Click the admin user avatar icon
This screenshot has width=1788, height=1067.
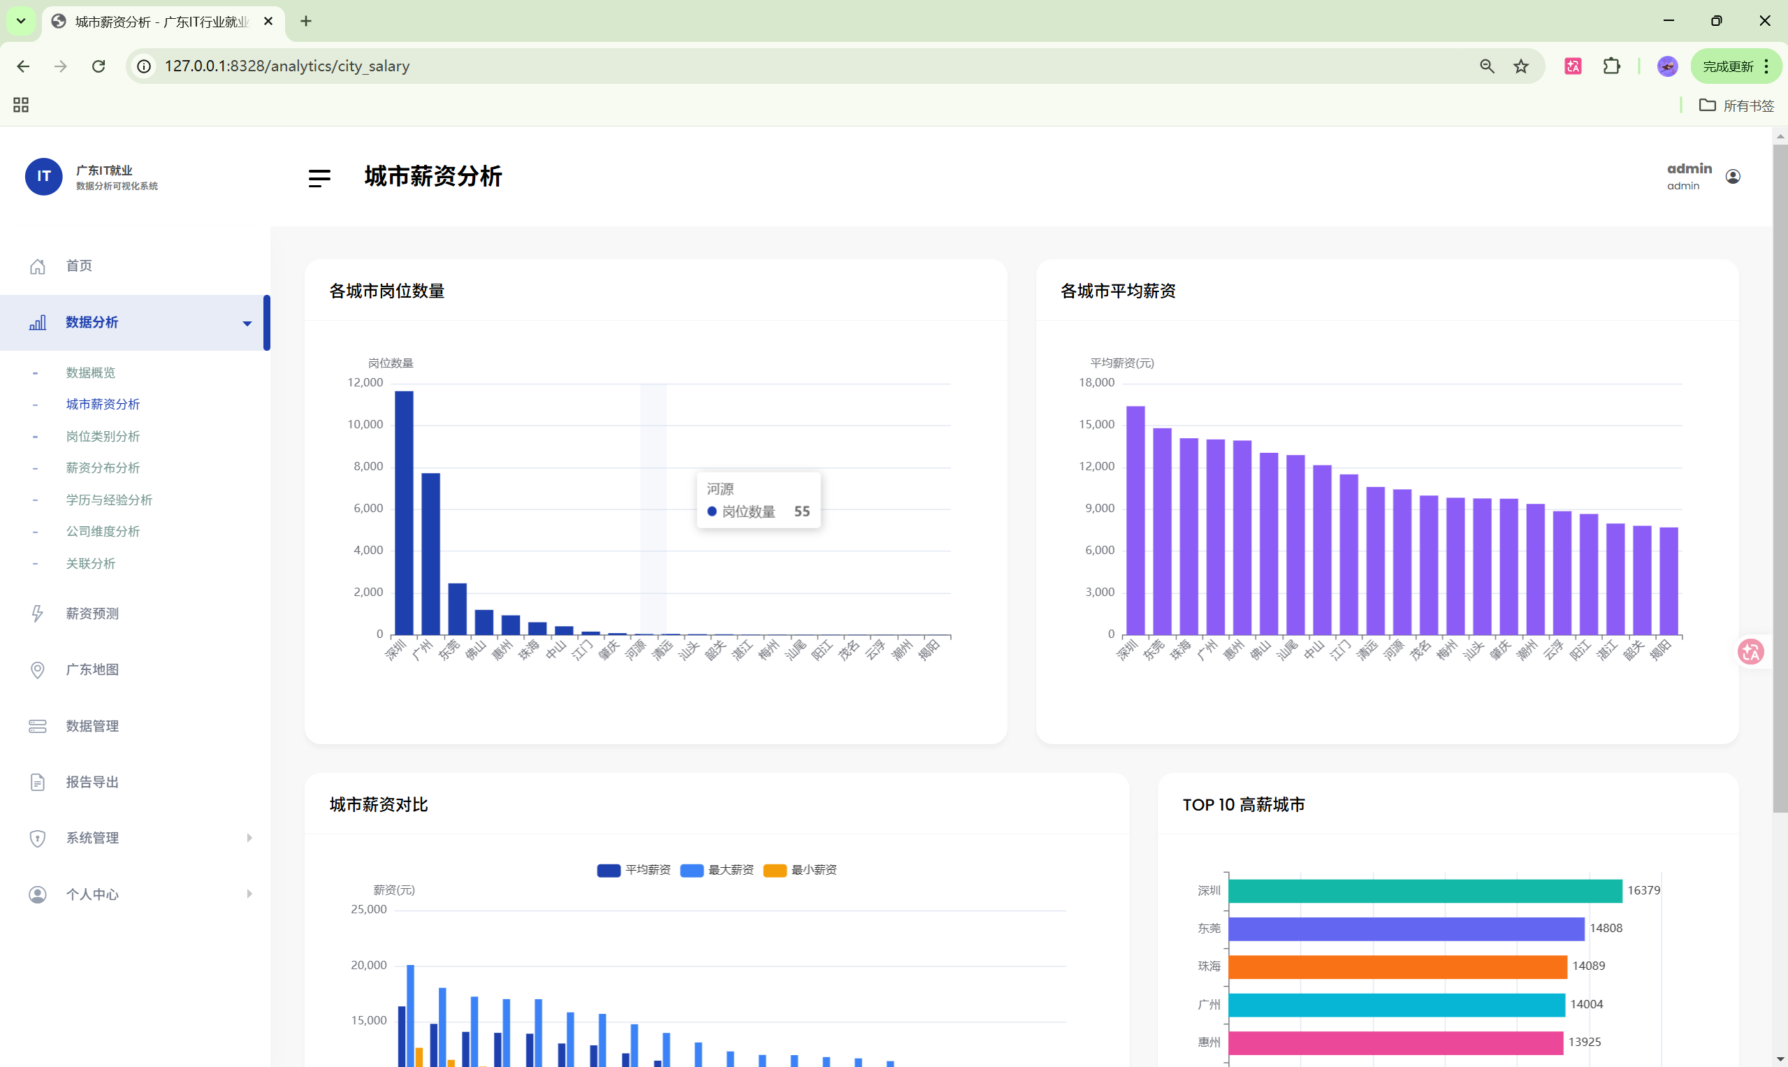coord(1733,177)
